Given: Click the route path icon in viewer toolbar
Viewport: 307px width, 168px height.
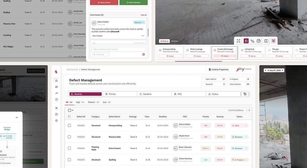Looking at the screenshot, I should click(x=252, y=41).
